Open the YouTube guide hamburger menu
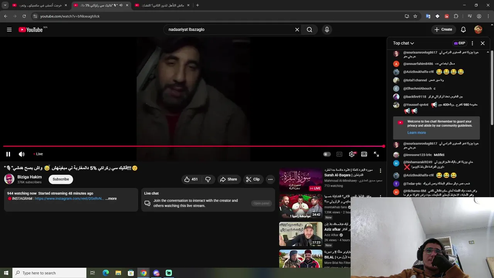494x278 pixels. point(9,29)
